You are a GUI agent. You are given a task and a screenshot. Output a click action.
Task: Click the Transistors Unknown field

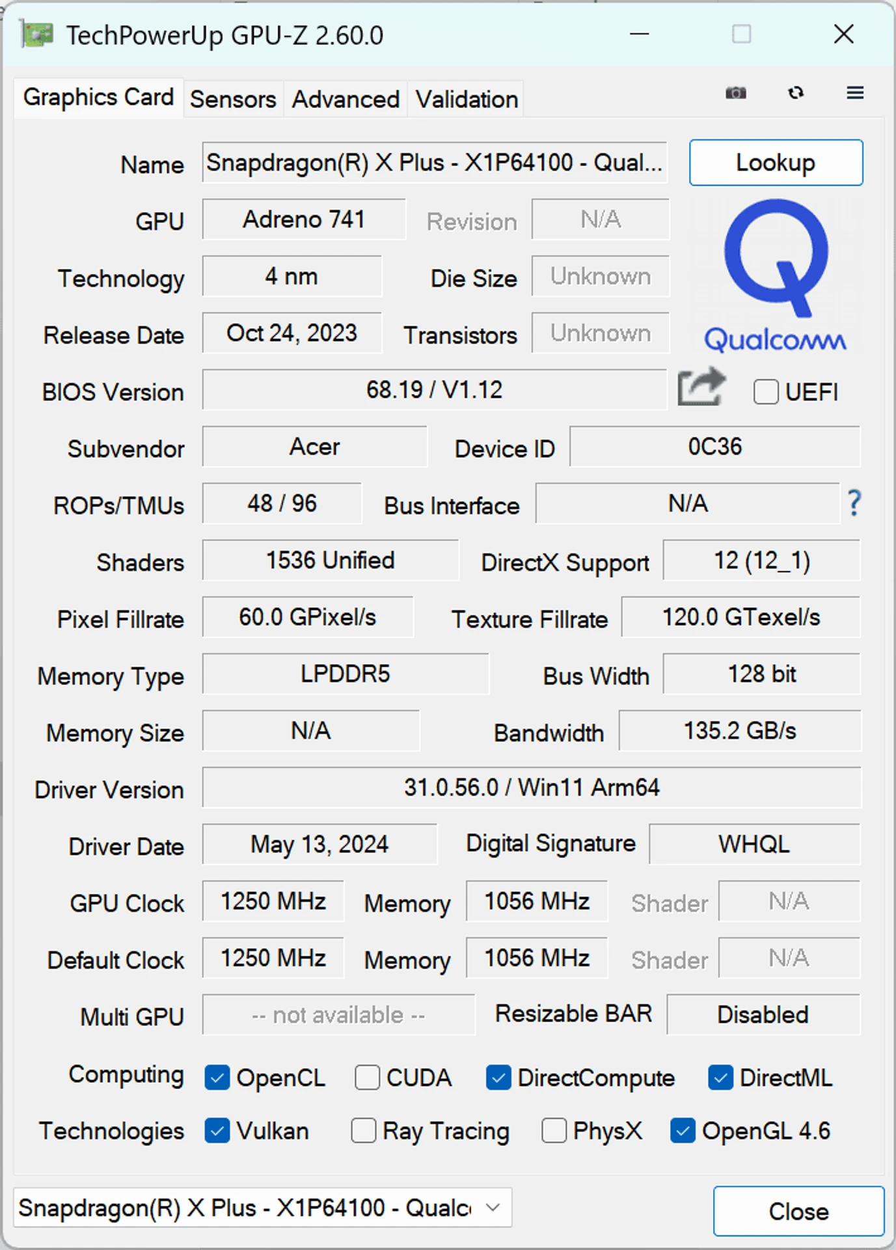[x=600, y=333]
